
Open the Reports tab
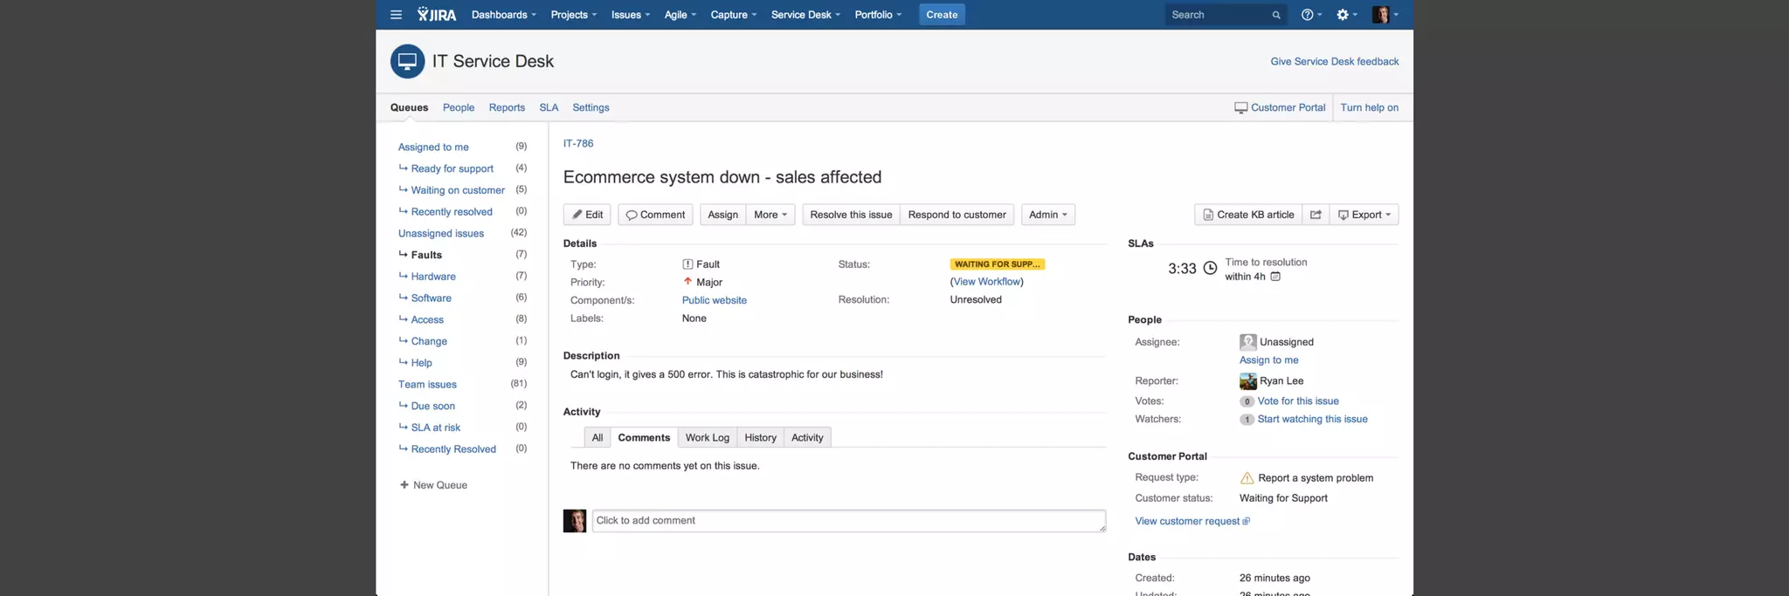pos(507,107)
